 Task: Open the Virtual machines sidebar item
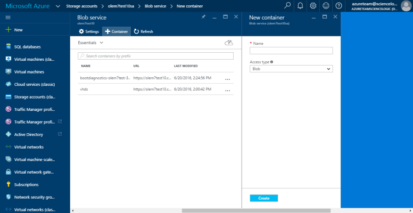pyautogui.click(x=29, y=72)
